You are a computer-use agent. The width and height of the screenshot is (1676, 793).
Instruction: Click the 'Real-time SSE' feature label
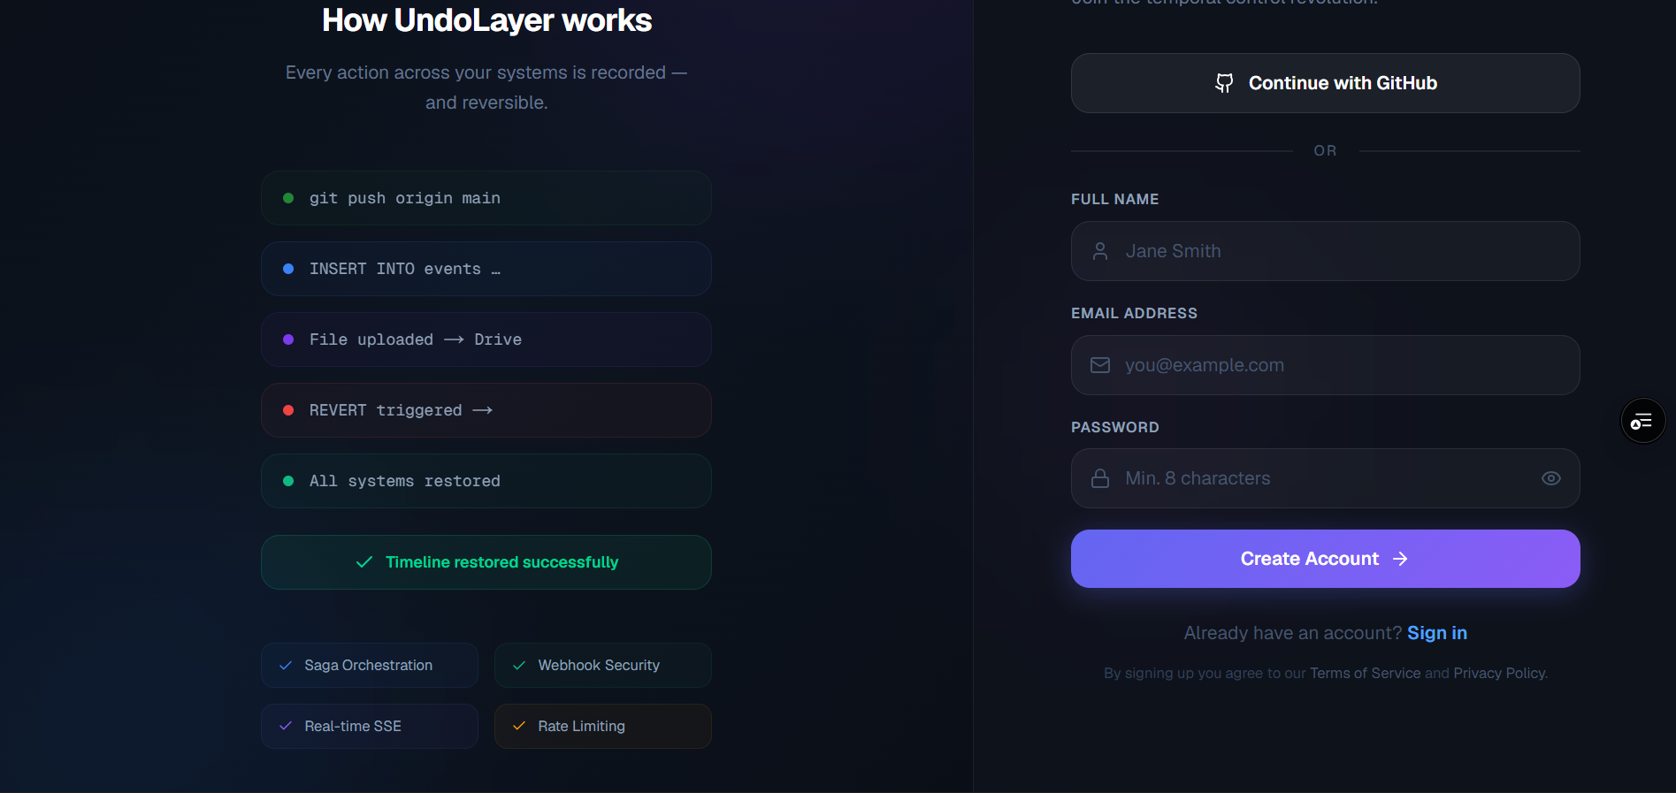point(353,727)
